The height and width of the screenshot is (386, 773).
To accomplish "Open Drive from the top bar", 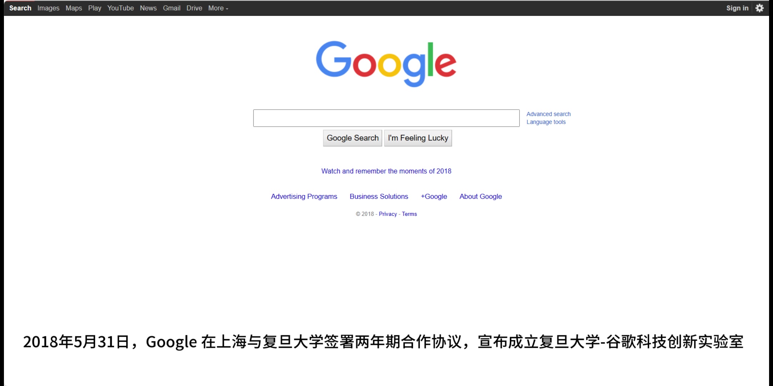I will pyautogui.click(x=194, y=8).
